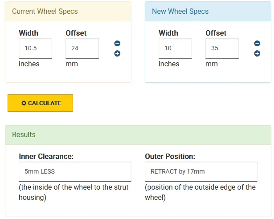This screenshot has height=219, width=274.
Task: Select the current wheel Offset field showing 24
Action: pos(82,49)
